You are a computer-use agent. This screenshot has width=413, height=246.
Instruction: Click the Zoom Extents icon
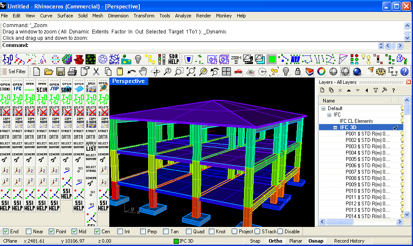click(x=191, y=72)
